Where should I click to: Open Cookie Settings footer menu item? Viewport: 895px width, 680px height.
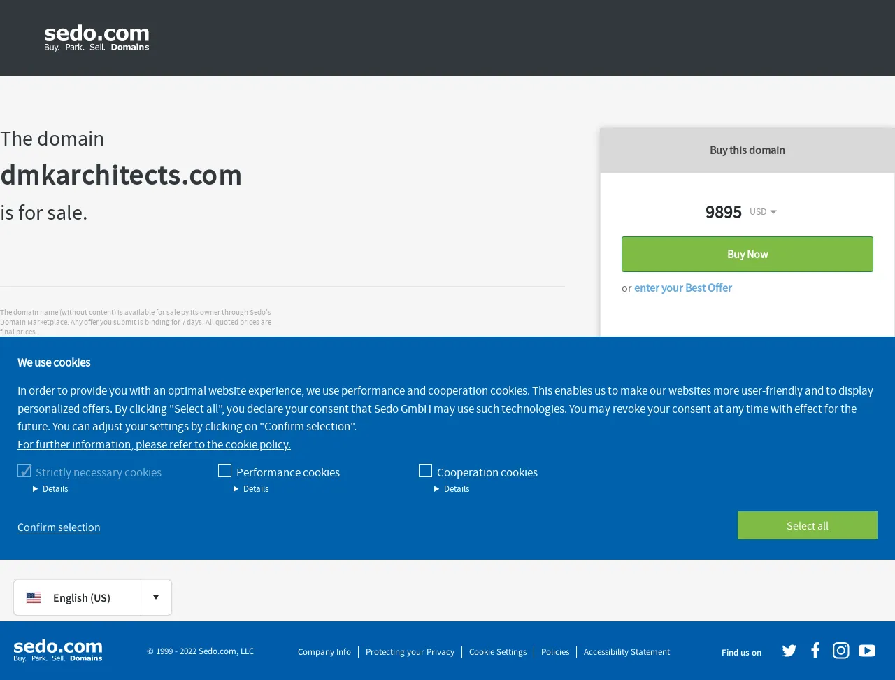(498, 652)
